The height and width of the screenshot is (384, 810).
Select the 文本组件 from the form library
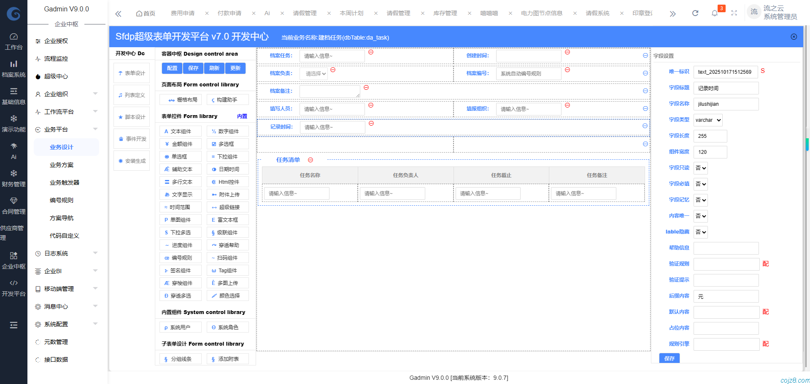[x=180, y=131]
